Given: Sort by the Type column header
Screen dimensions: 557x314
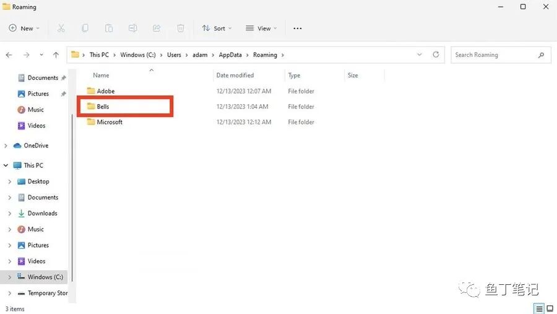Looking at the screenshot, I should pyautogui.click(x=294, y=75).
